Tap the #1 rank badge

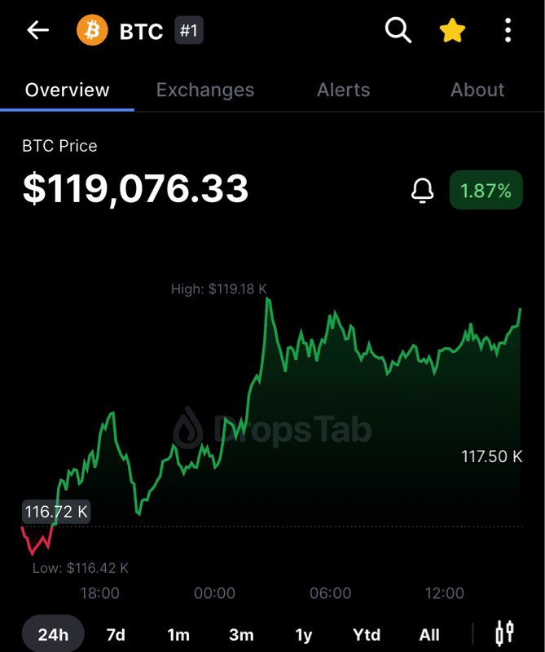(x=188, y=31)
